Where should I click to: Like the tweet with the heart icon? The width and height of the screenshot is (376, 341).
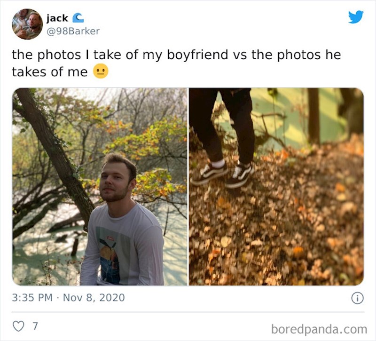click(x=18, y=326)
